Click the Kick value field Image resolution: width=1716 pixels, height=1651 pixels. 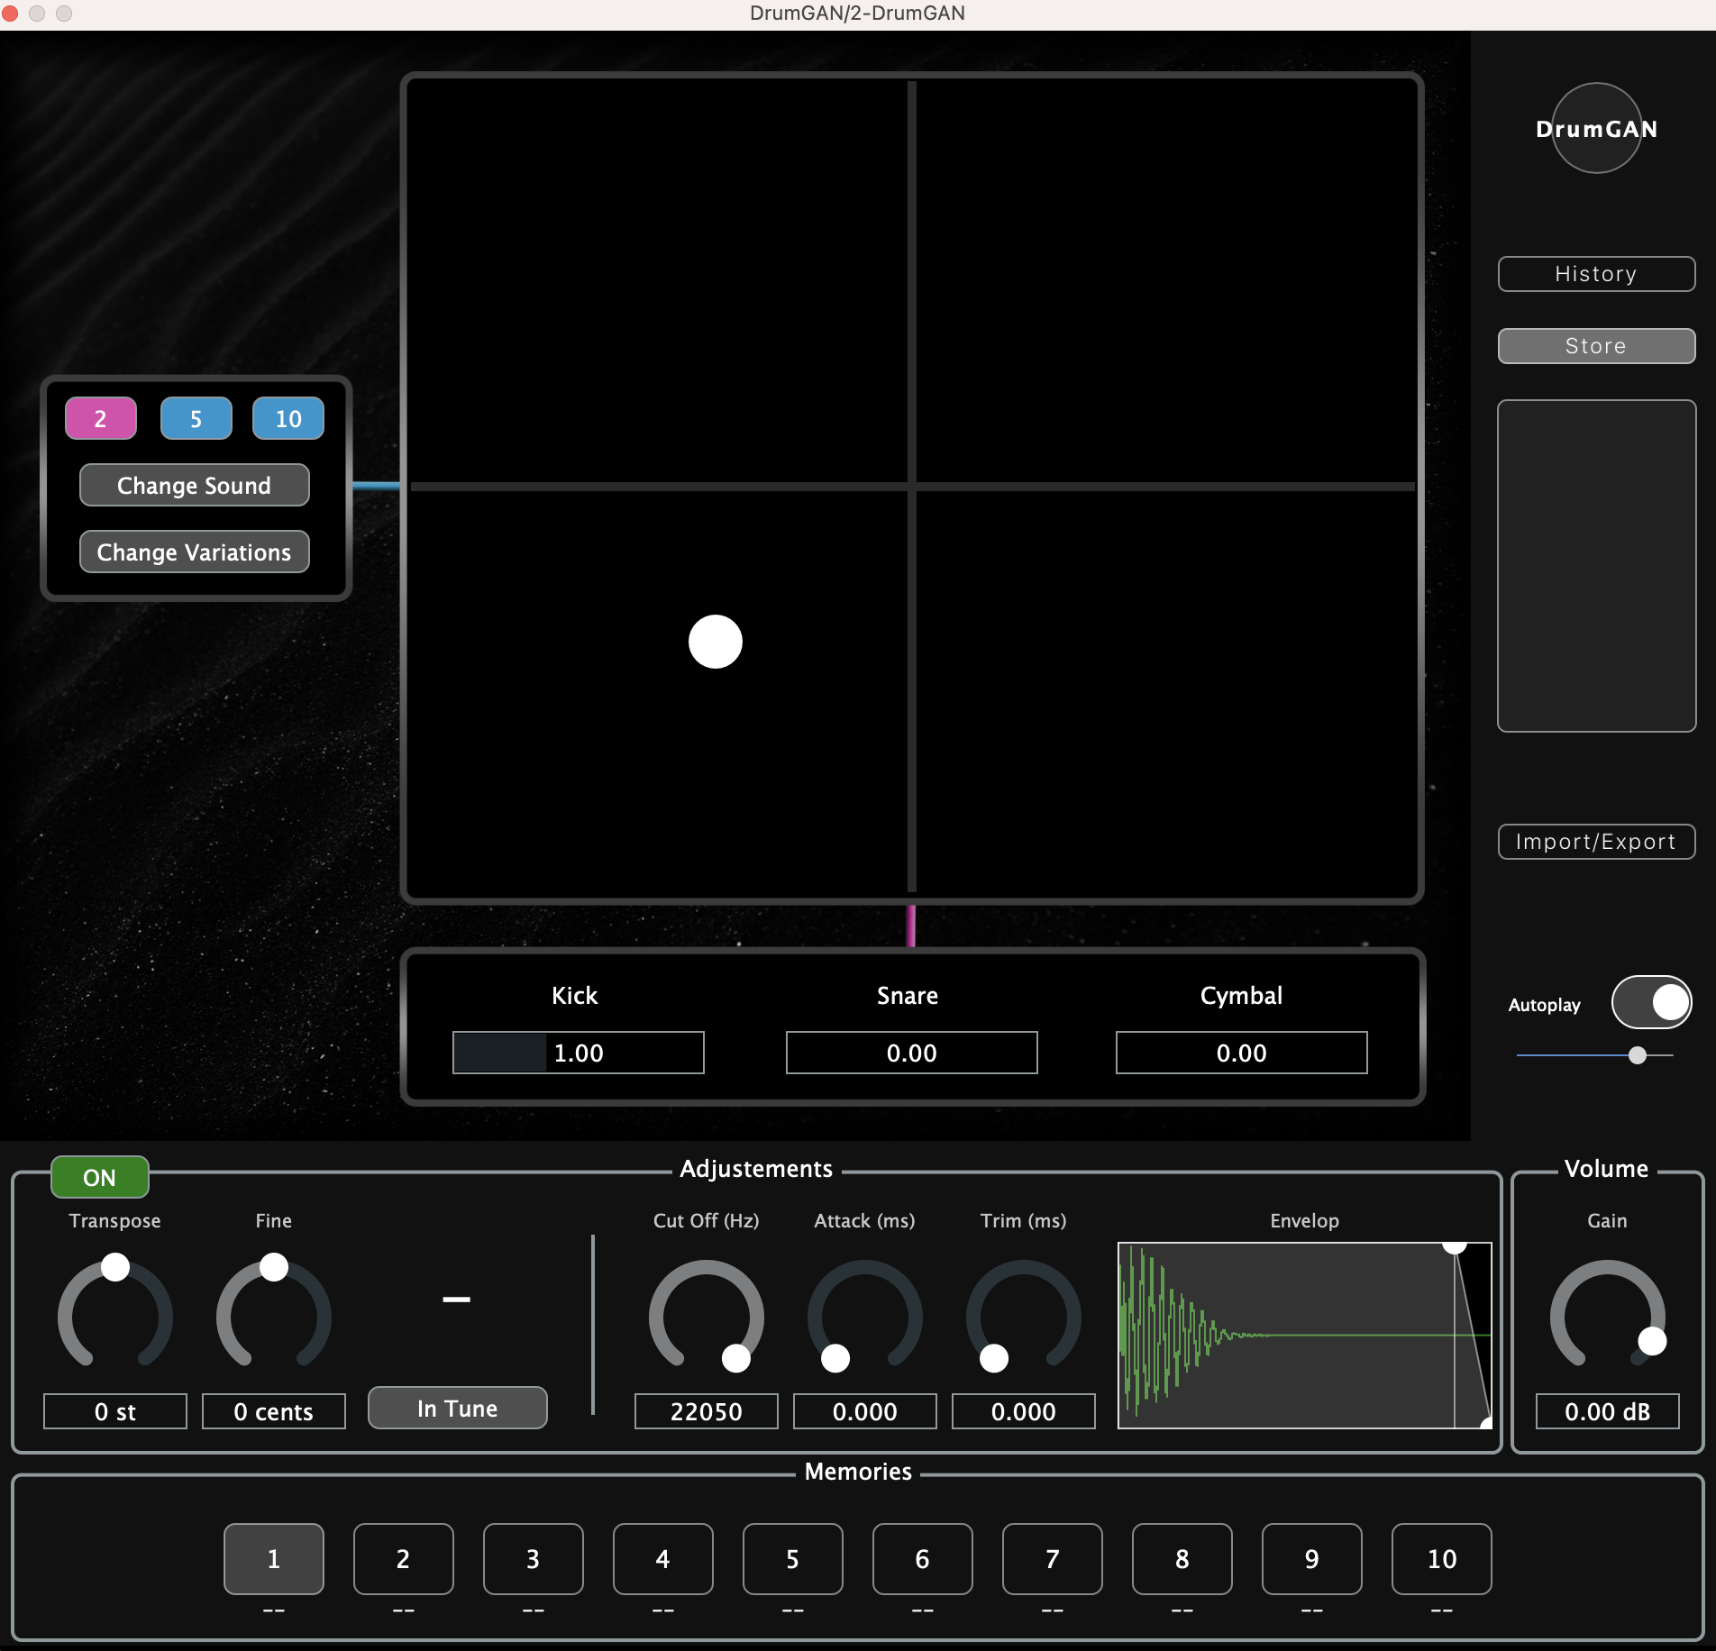[578, 1053]
